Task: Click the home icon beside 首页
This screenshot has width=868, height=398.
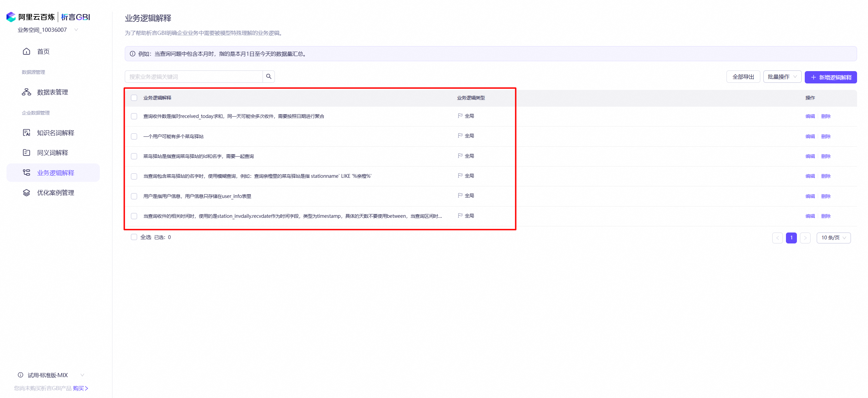Action: [26, 52]
